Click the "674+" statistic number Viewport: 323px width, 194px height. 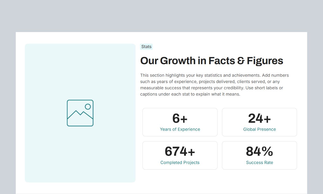tap(180, 152)
